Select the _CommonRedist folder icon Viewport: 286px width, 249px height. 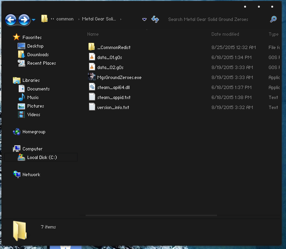(91, 47)
